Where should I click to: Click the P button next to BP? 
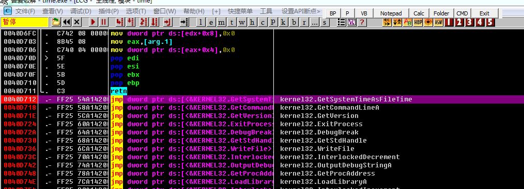click(x=347, y=13)
